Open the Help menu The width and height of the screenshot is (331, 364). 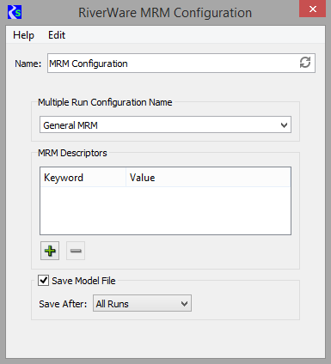23,35
